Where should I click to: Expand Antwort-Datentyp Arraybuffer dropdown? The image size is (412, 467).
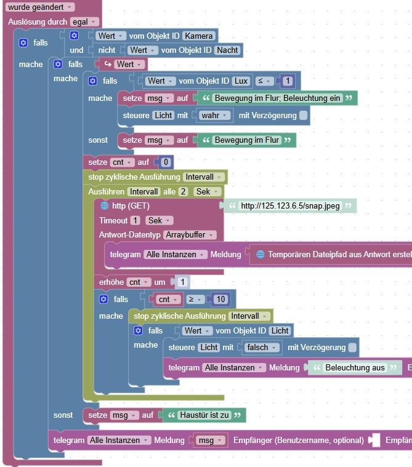[190, 234]
